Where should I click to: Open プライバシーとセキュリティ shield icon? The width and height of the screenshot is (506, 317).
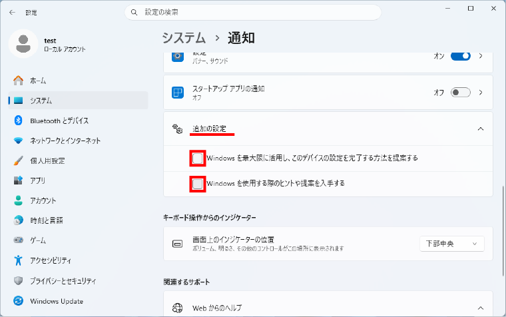pyautogui.click(x=19, y=280)
